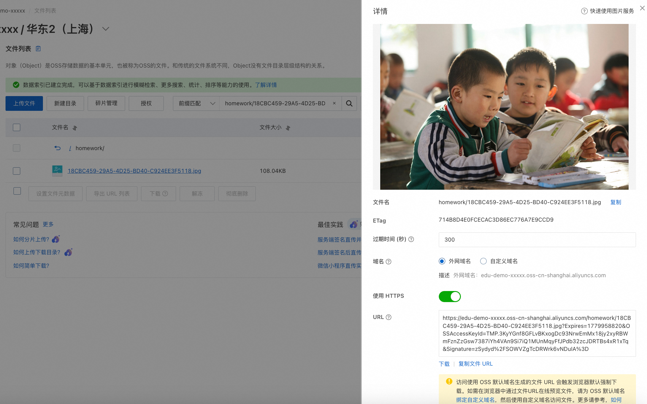Click the 解冻 button
This screenshot has width=647, height=404.
point(197,194)
